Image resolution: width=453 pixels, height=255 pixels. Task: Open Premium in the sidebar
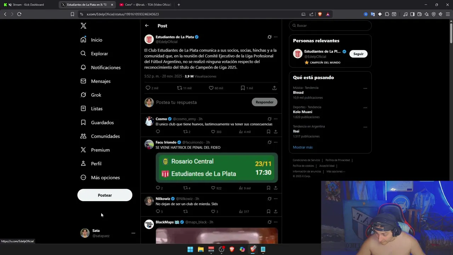(x=95, y=150)
